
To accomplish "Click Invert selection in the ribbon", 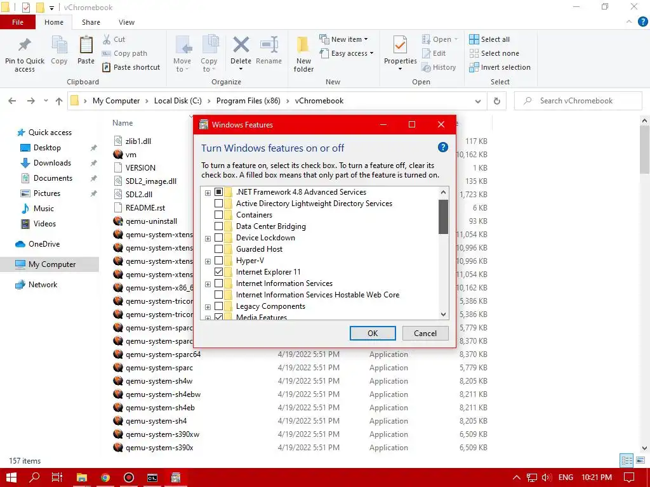I will pos(500,67).
